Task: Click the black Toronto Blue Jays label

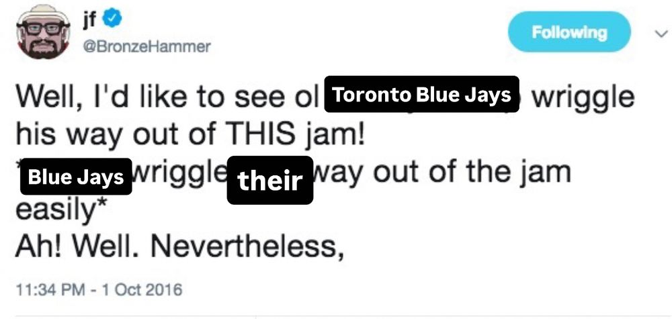Action: click(422, 95)
